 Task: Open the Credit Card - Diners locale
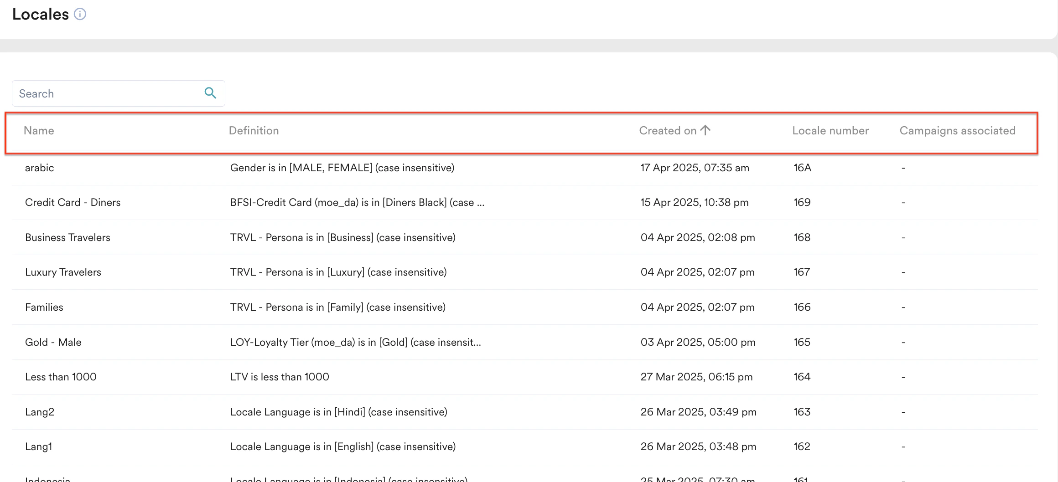73,202
